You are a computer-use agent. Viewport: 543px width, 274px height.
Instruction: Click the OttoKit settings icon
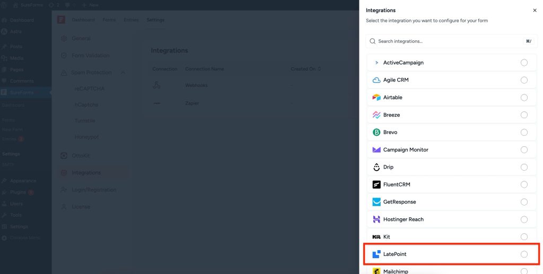[x=64, y=156]
